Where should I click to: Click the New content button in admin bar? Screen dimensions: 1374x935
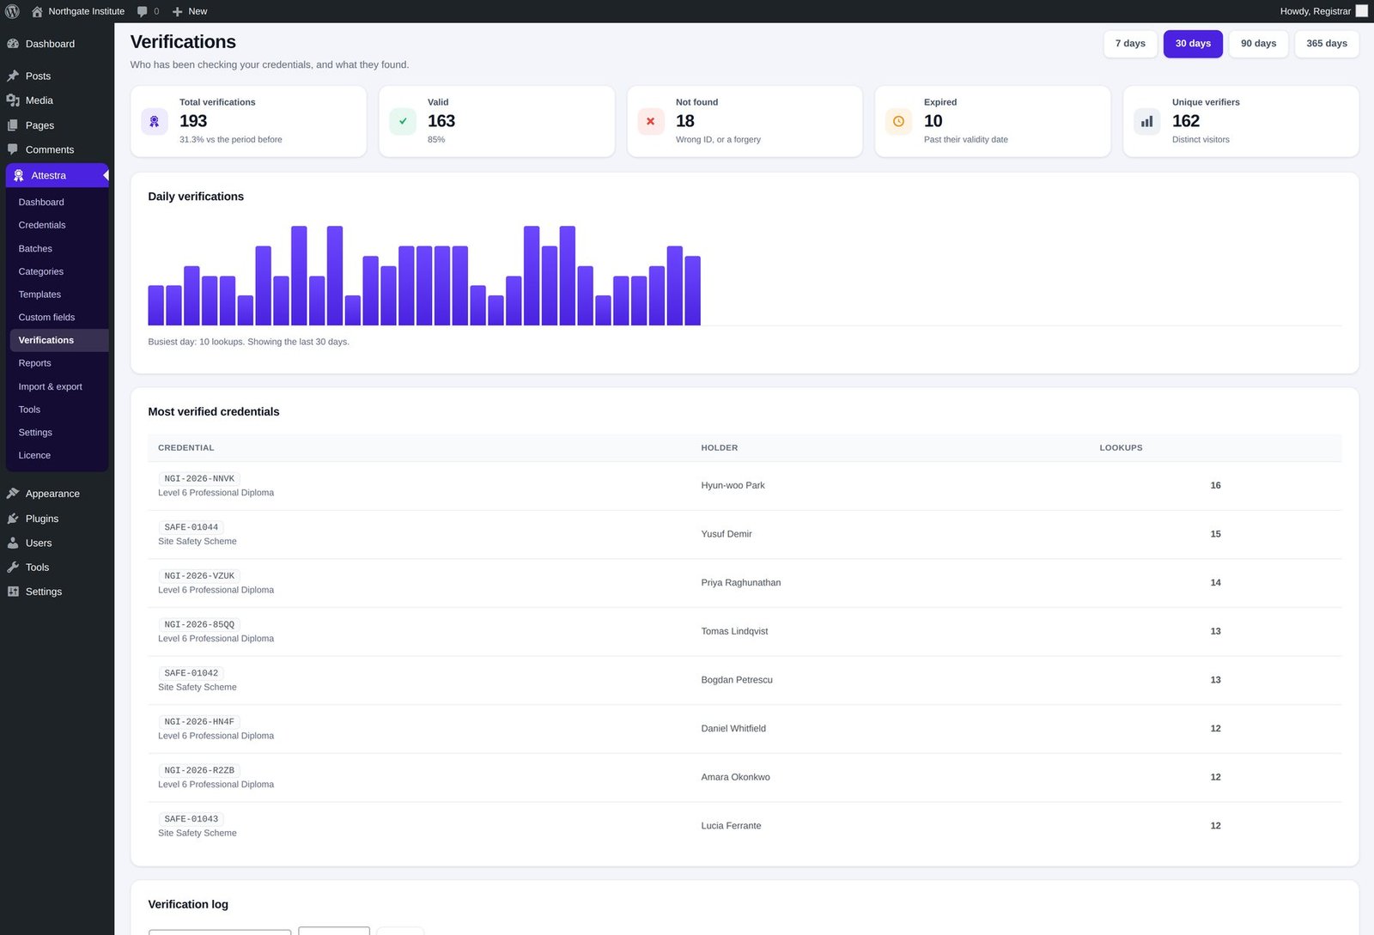coord(190,11)
